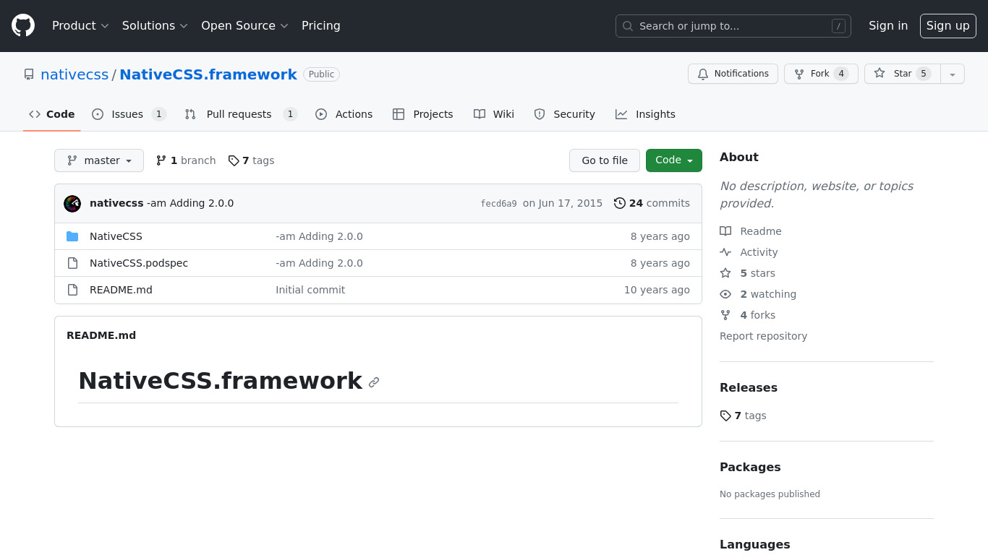This screenshot has height=555, width=988.
Task: Open the NativeCSS folder
Action: (116, 236)
